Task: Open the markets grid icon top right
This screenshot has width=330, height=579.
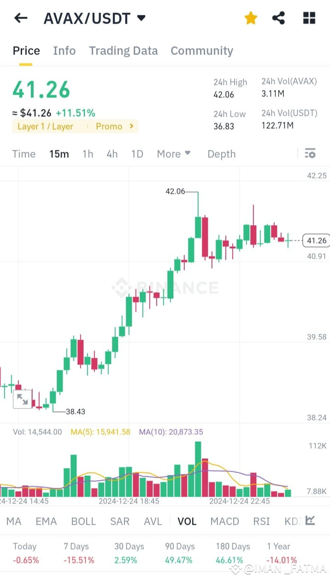Action: pos(309,18)
